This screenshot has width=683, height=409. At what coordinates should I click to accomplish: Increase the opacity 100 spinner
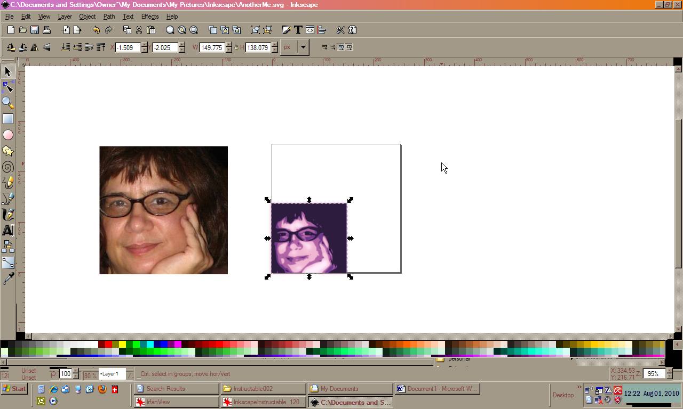point(75,371)
